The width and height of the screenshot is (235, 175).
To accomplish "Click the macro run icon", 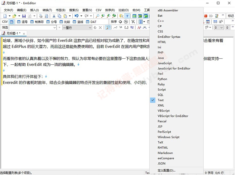I will tap(211, 16).
